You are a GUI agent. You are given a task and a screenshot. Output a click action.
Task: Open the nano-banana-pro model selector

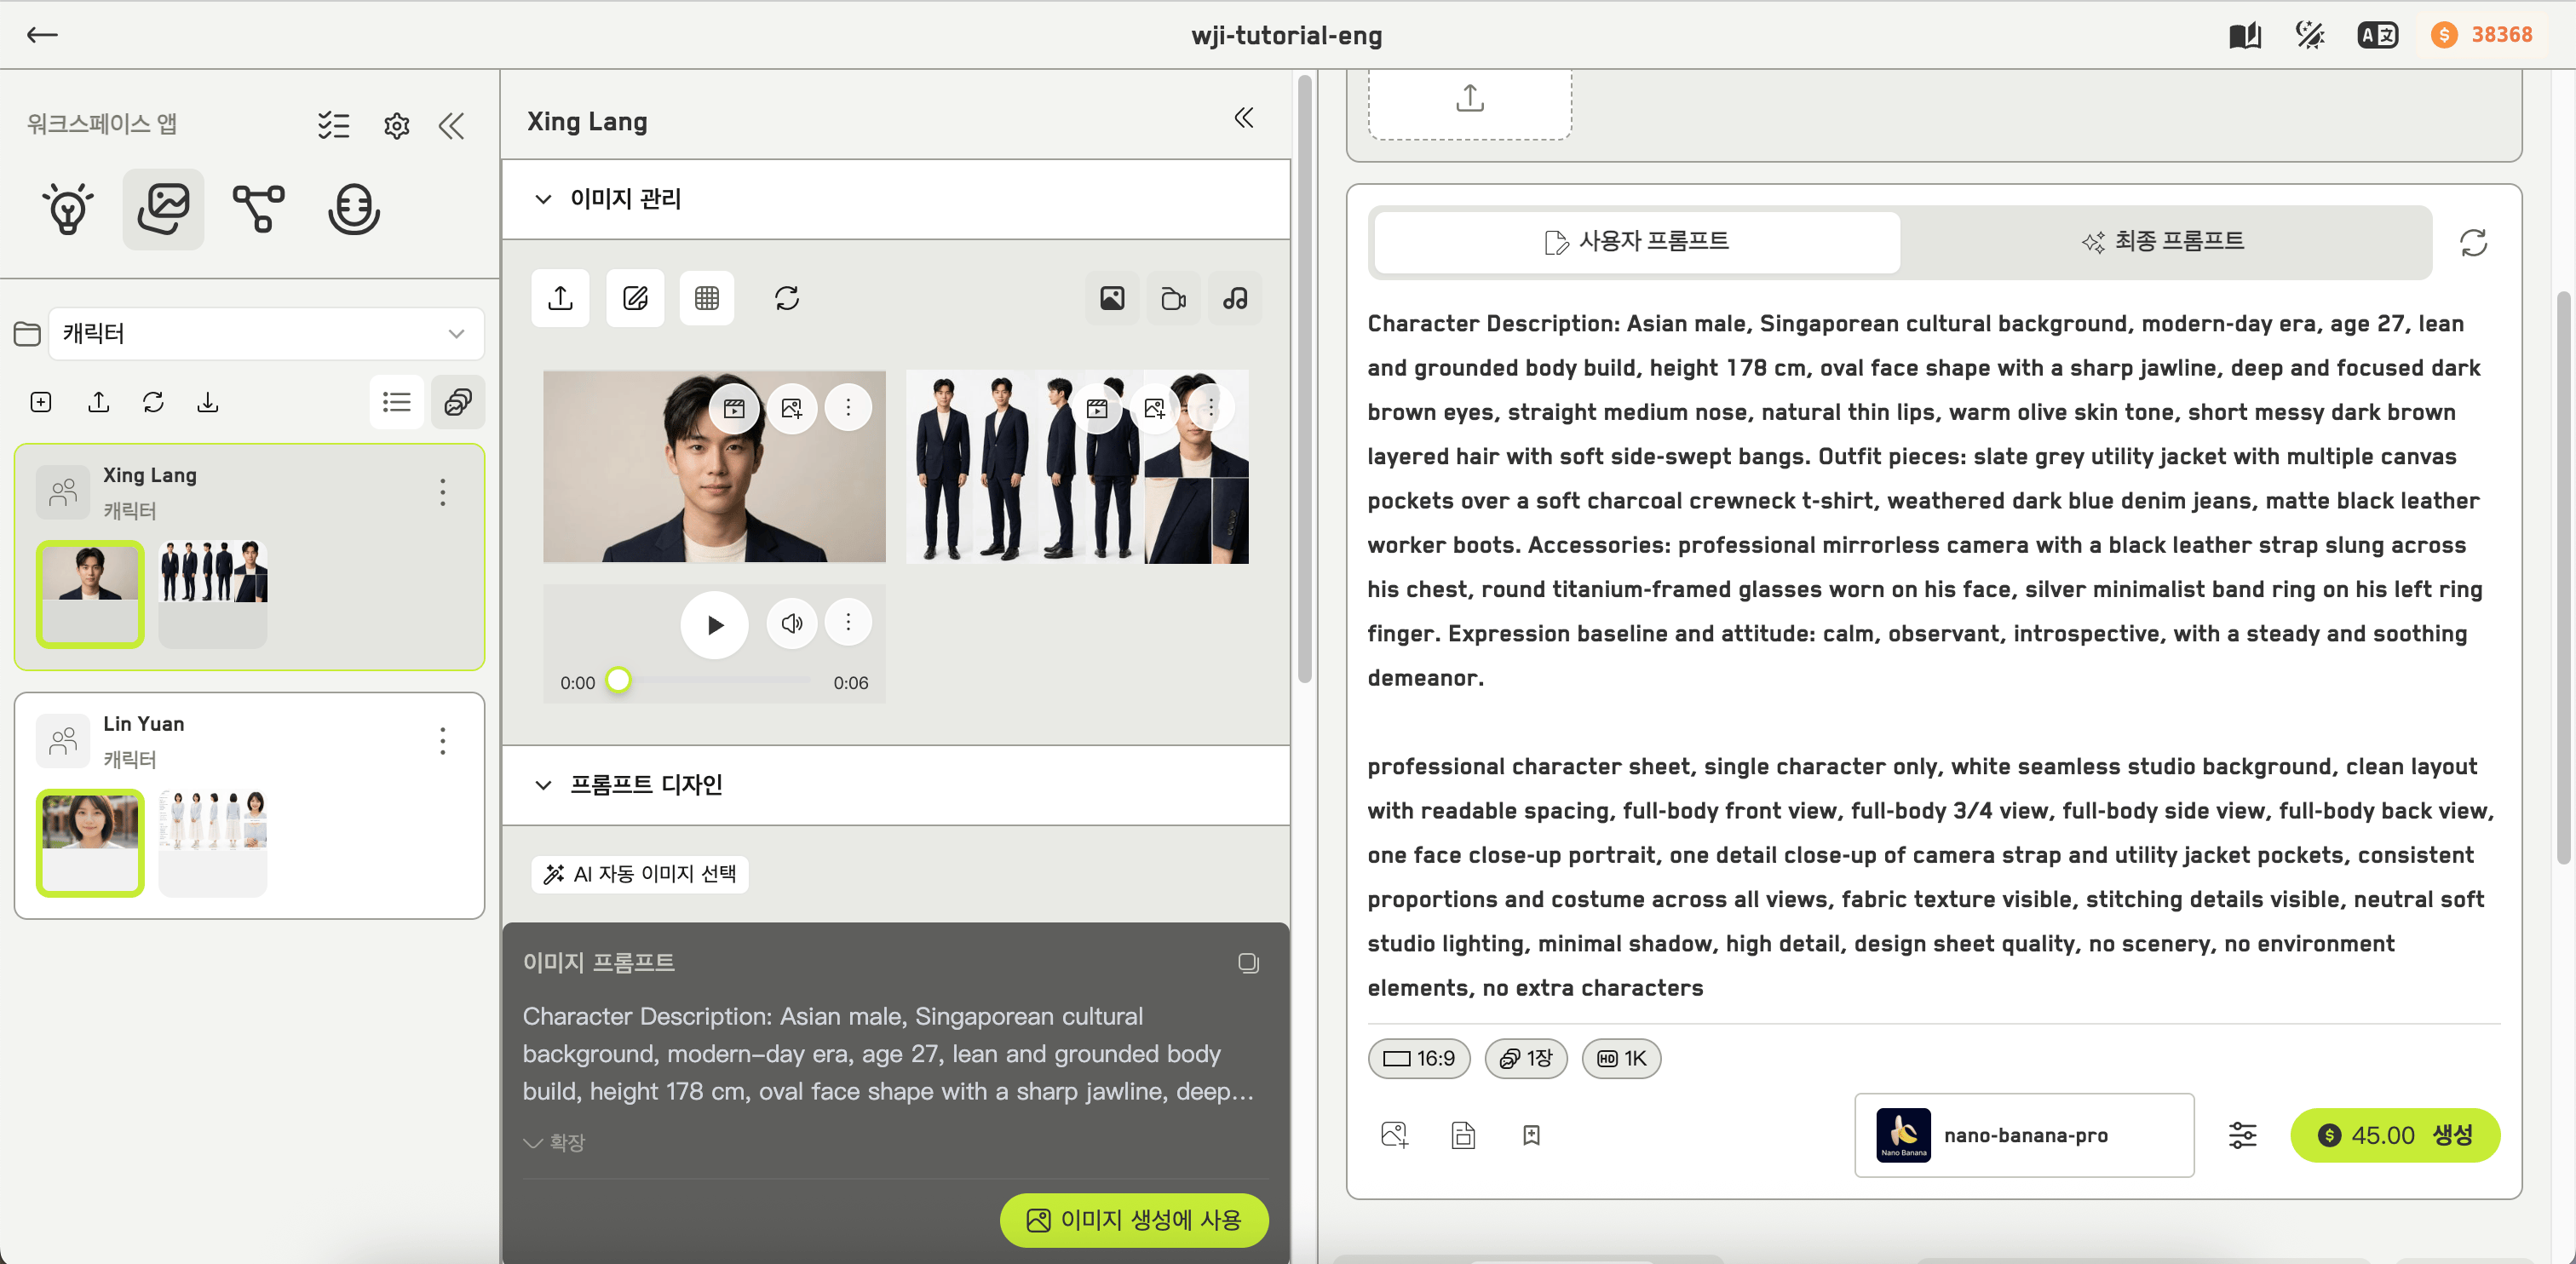[2024, 1135]
